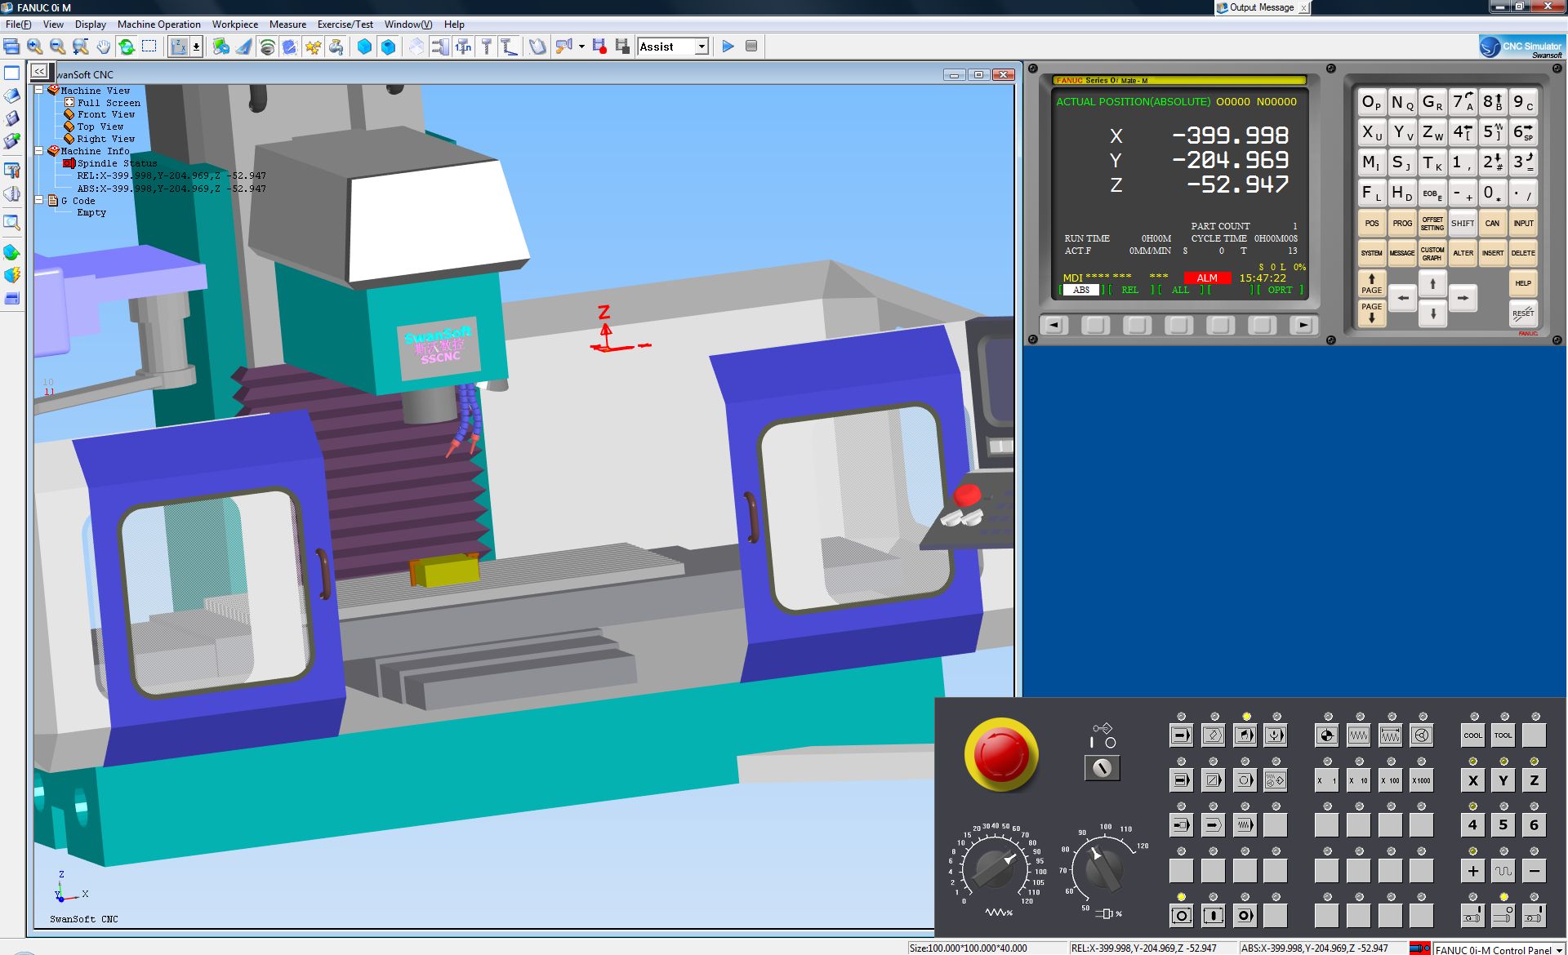Select Front View in the tree
The height and width of the screenshot is (955, 1568).
(105, 114)
